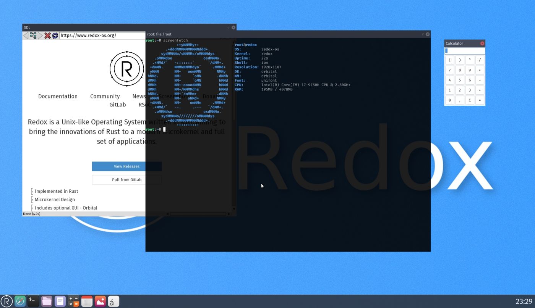Image resolution: width=535 pixels, height=308 pixels.
Task: Go back in the NetSurf browser
Action: click(26, 35)
